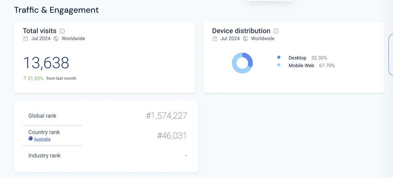Click the info icon beside Total visits
393x178 pixels.
pyautogui.click(x=62, y=31)
